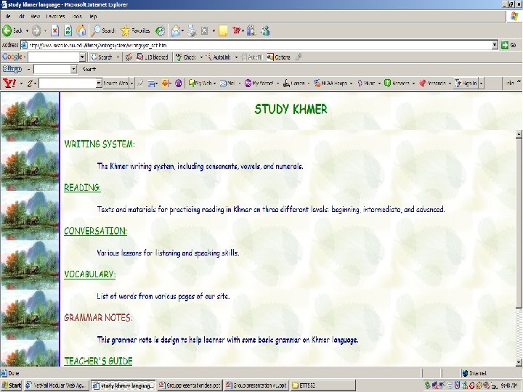Open My Yahoo! on the toolbar

259,83
